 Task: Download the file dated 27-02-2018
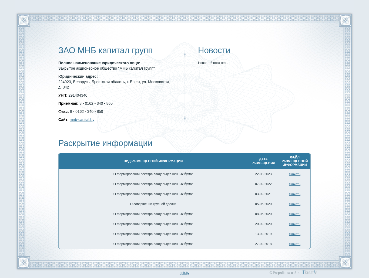click(294, 244)
